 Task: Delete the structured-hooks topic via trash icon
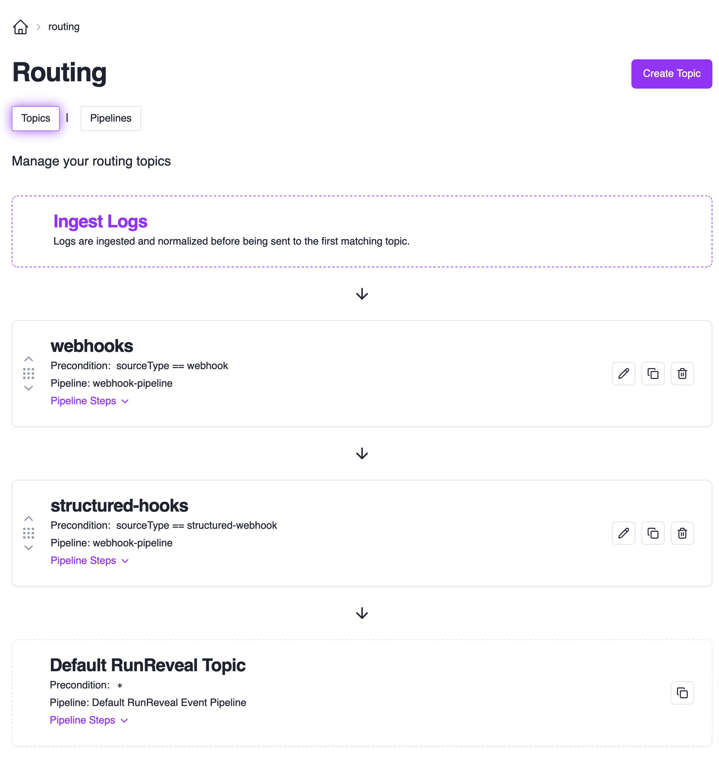[x=682, y=533]
